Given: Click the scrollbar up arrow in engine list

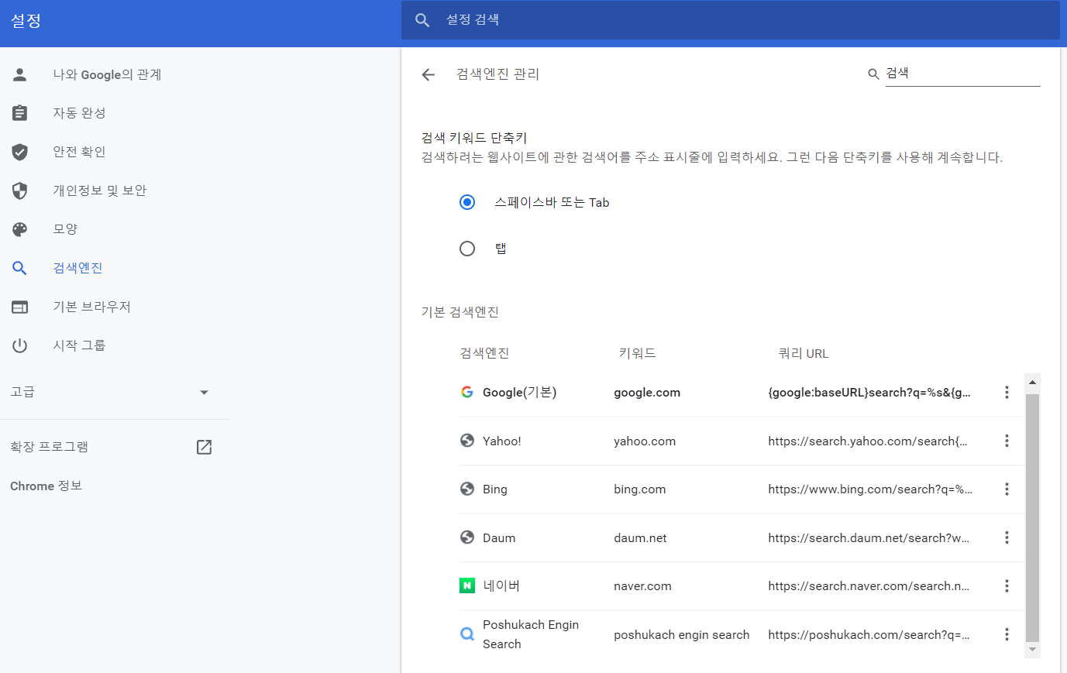Looking at the screenshot, I should (x=1032, y=382).
